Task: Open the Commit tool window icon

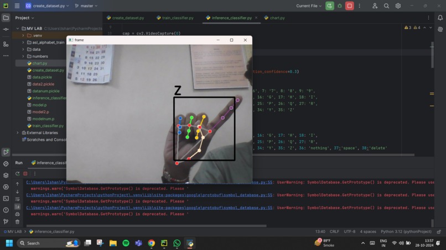Action: tap(6, 29)
